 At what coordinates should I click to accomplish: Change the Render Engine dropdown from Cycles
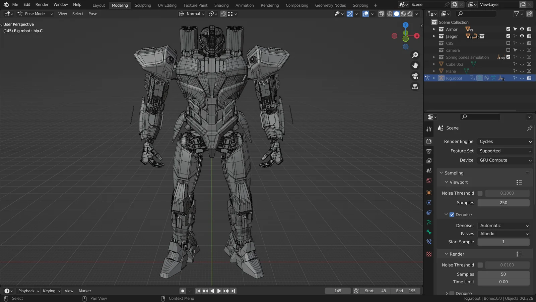(x=505, y=141)
